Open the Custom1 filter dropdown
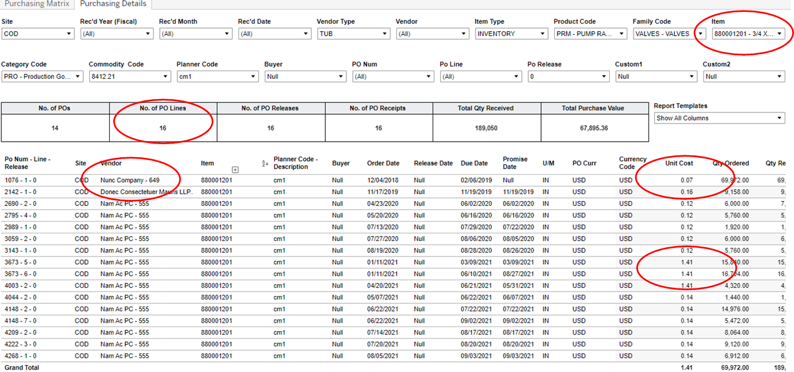The width and height of the screenshot is (794, 372). point(656,76)
